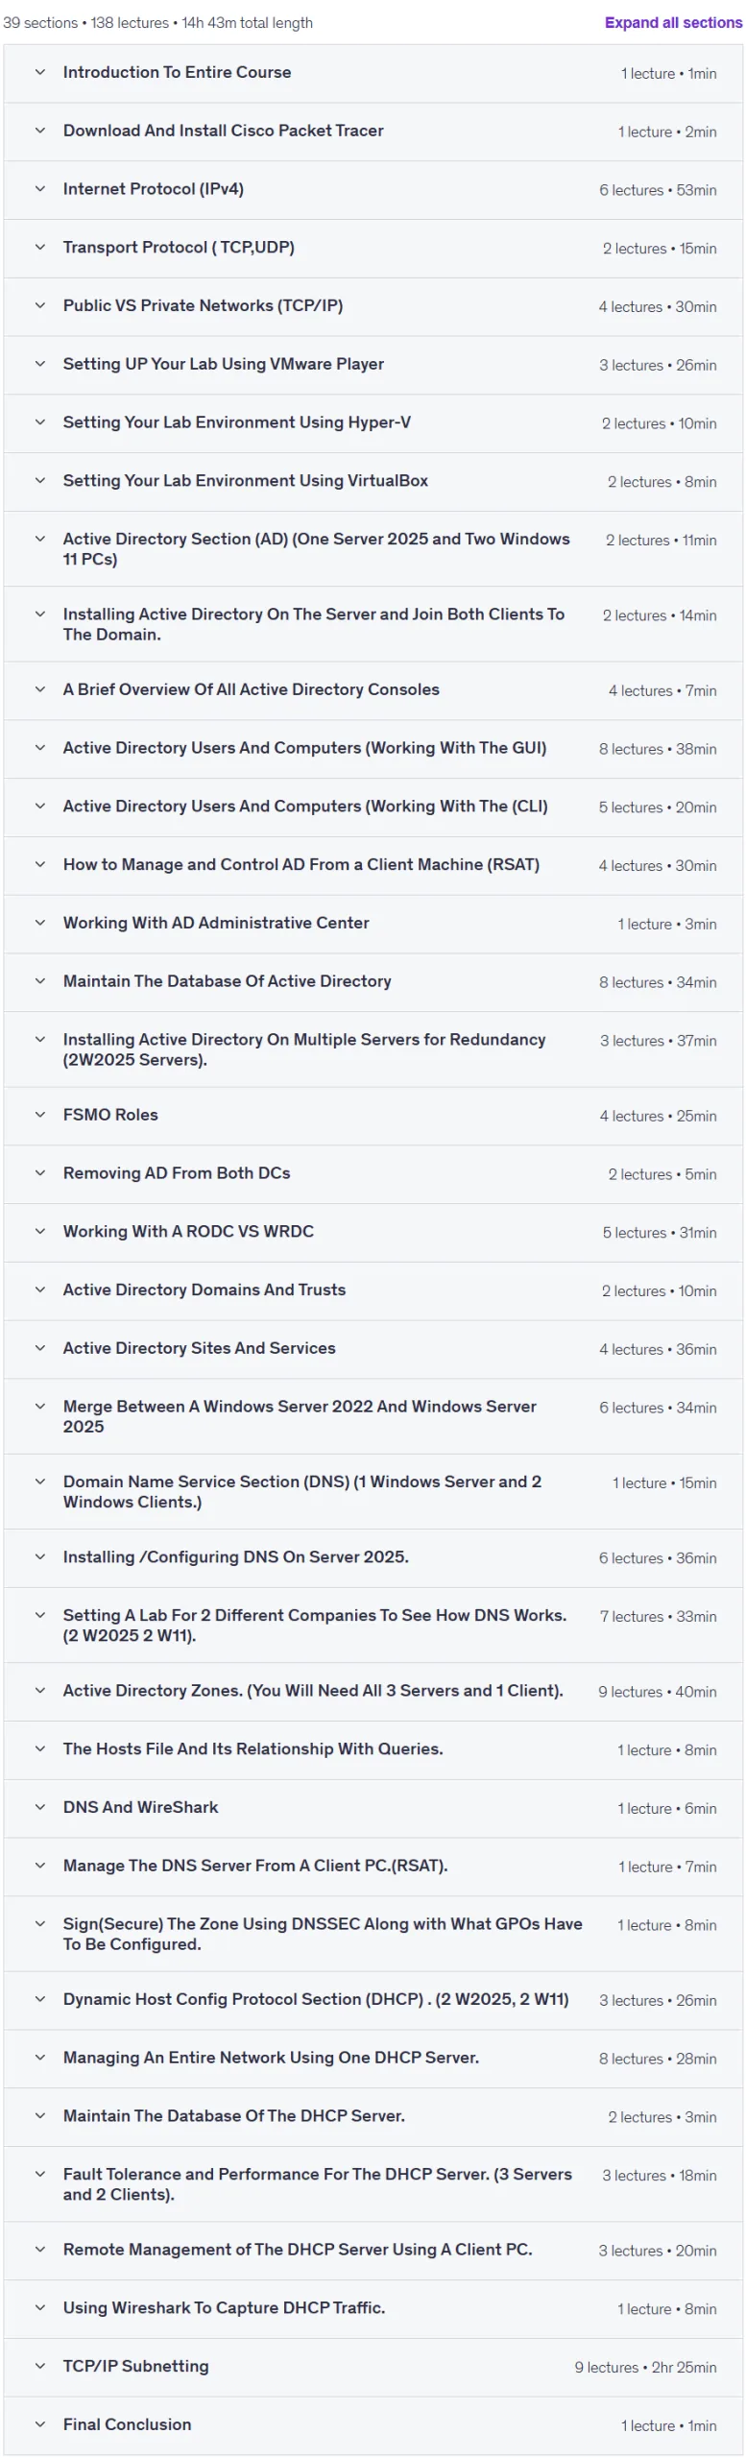
Task: Expand Installing /Configuring DNS On Server 2025
Action: [373, 1557]
